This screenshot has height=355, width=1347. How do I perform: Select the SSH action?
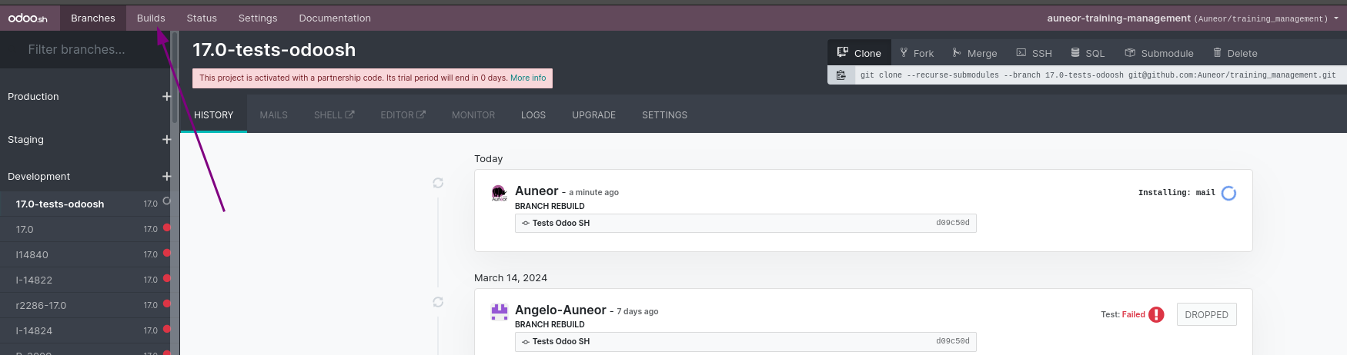point(1034,53)
